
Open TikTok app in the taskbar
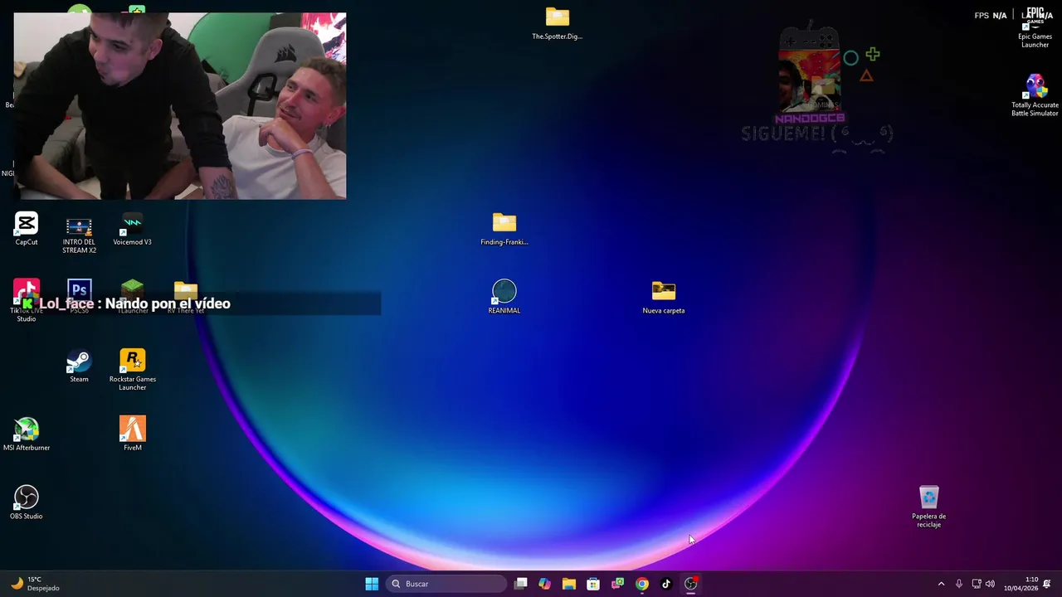coord(665,584)
